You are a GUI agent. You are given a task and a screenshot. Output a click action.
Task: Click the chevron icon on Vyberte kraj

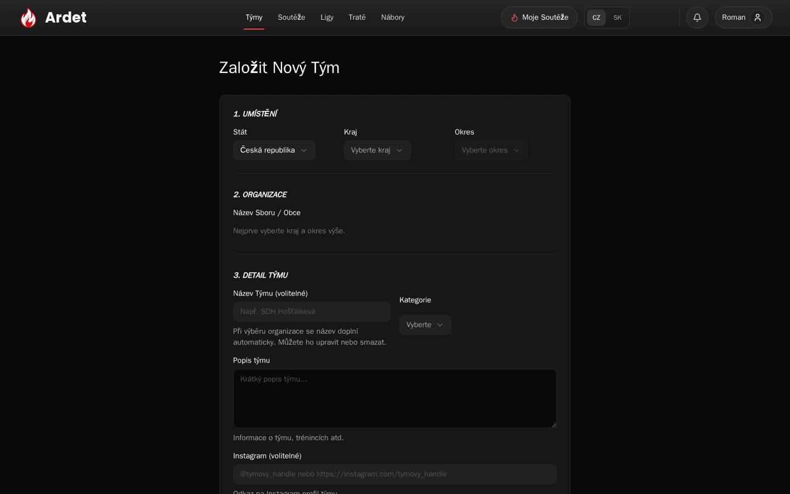pyautogui.click(x=399, y=150)
